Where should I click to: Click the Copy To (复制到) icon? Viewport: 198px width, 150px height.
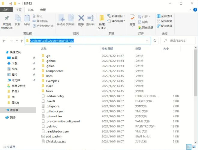71,18
